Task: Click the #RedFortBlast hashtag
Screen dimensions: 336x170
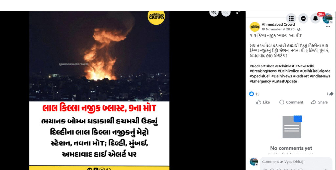Action: pos(262,66)
